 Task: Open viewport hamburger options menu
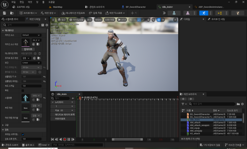pos(53,20)
